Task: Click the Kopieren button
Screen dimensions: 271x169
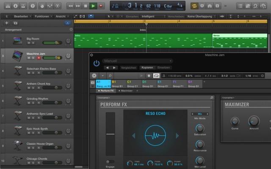Action: click(147, 68)
